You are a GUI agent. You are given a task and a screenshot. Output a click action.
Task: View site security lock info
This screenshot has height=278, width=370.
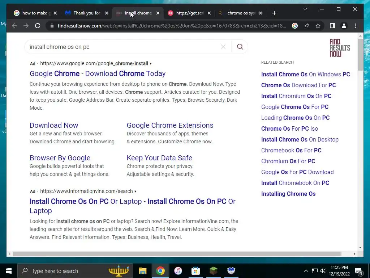point(52,26)
